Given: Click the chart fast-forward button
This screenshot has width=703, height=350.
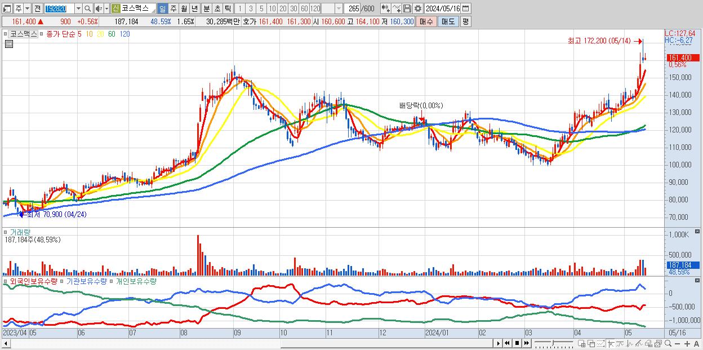Looking at the screenshot, I should tap(526, 343).
